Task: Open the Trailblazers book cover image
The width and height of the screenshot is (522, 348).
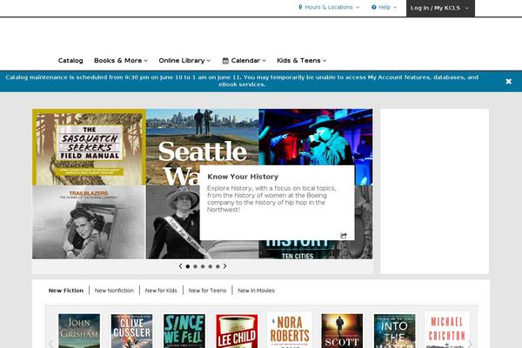Action: click(89, 222)
